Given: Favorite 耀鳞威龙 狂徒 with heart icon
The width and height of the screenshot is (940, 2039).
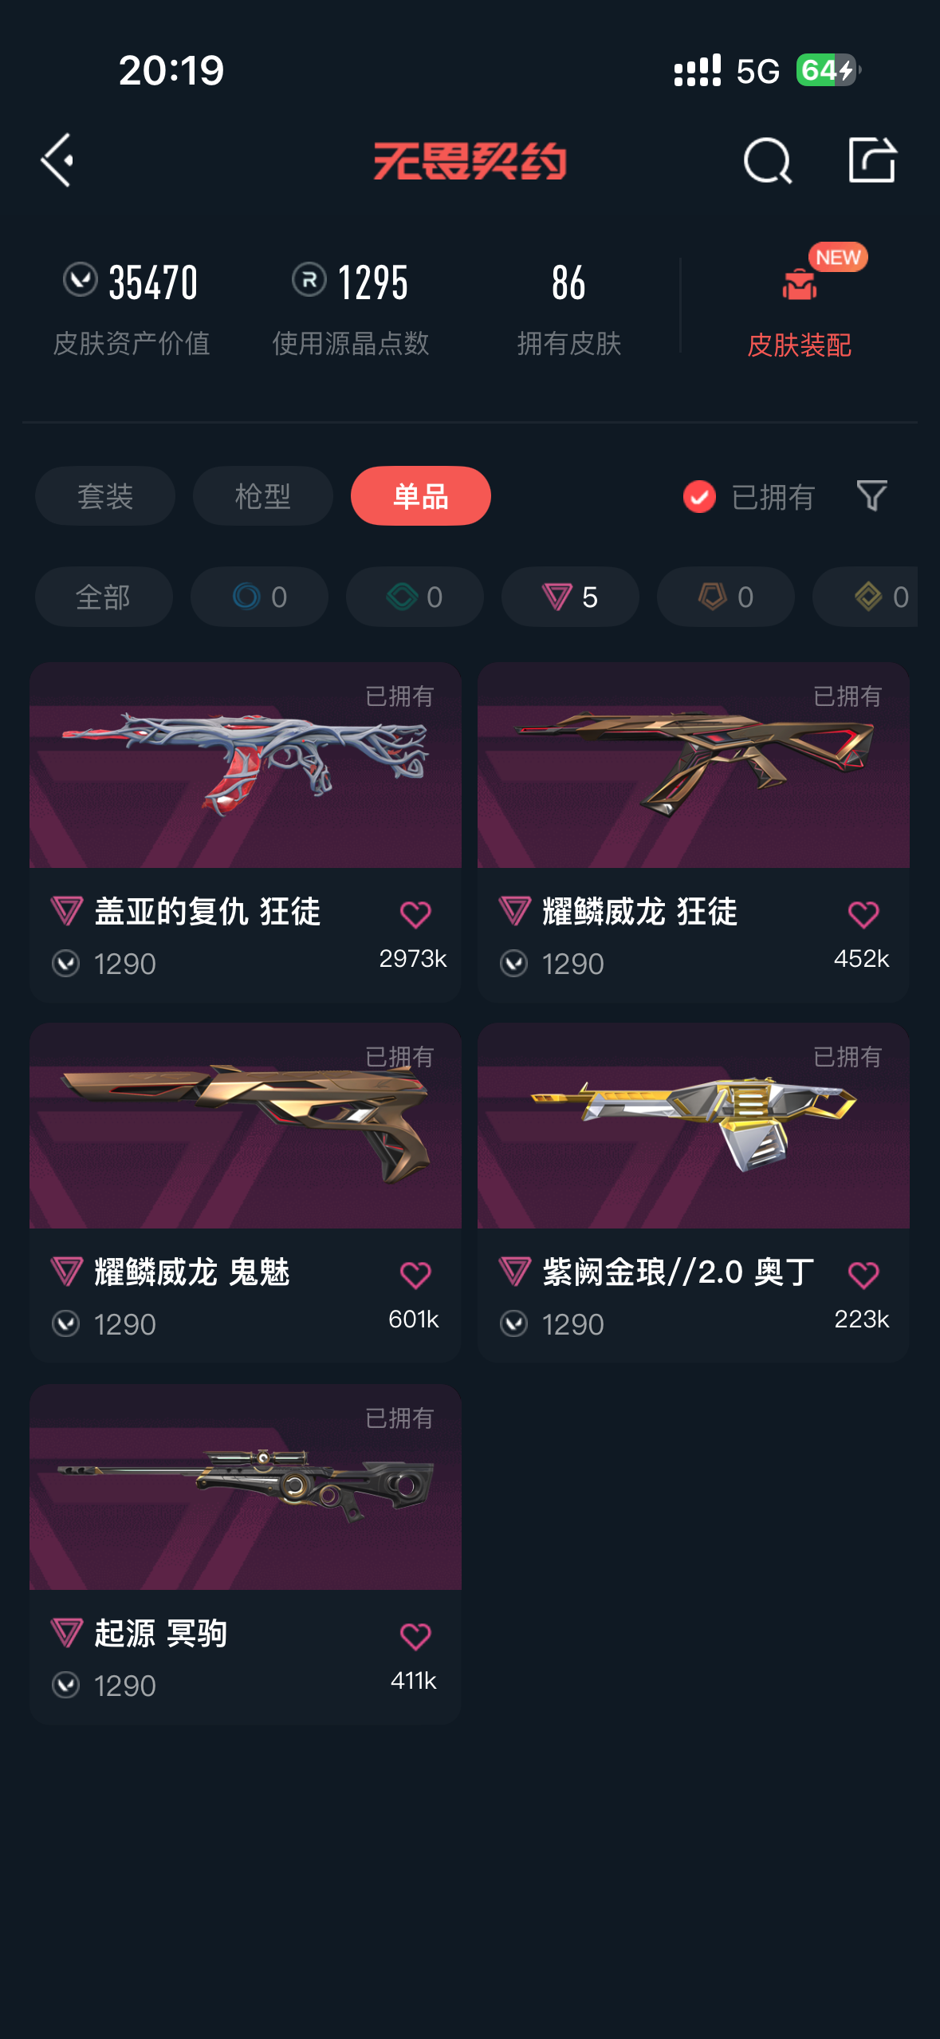Looking at the screenshot, I should 863,914.
